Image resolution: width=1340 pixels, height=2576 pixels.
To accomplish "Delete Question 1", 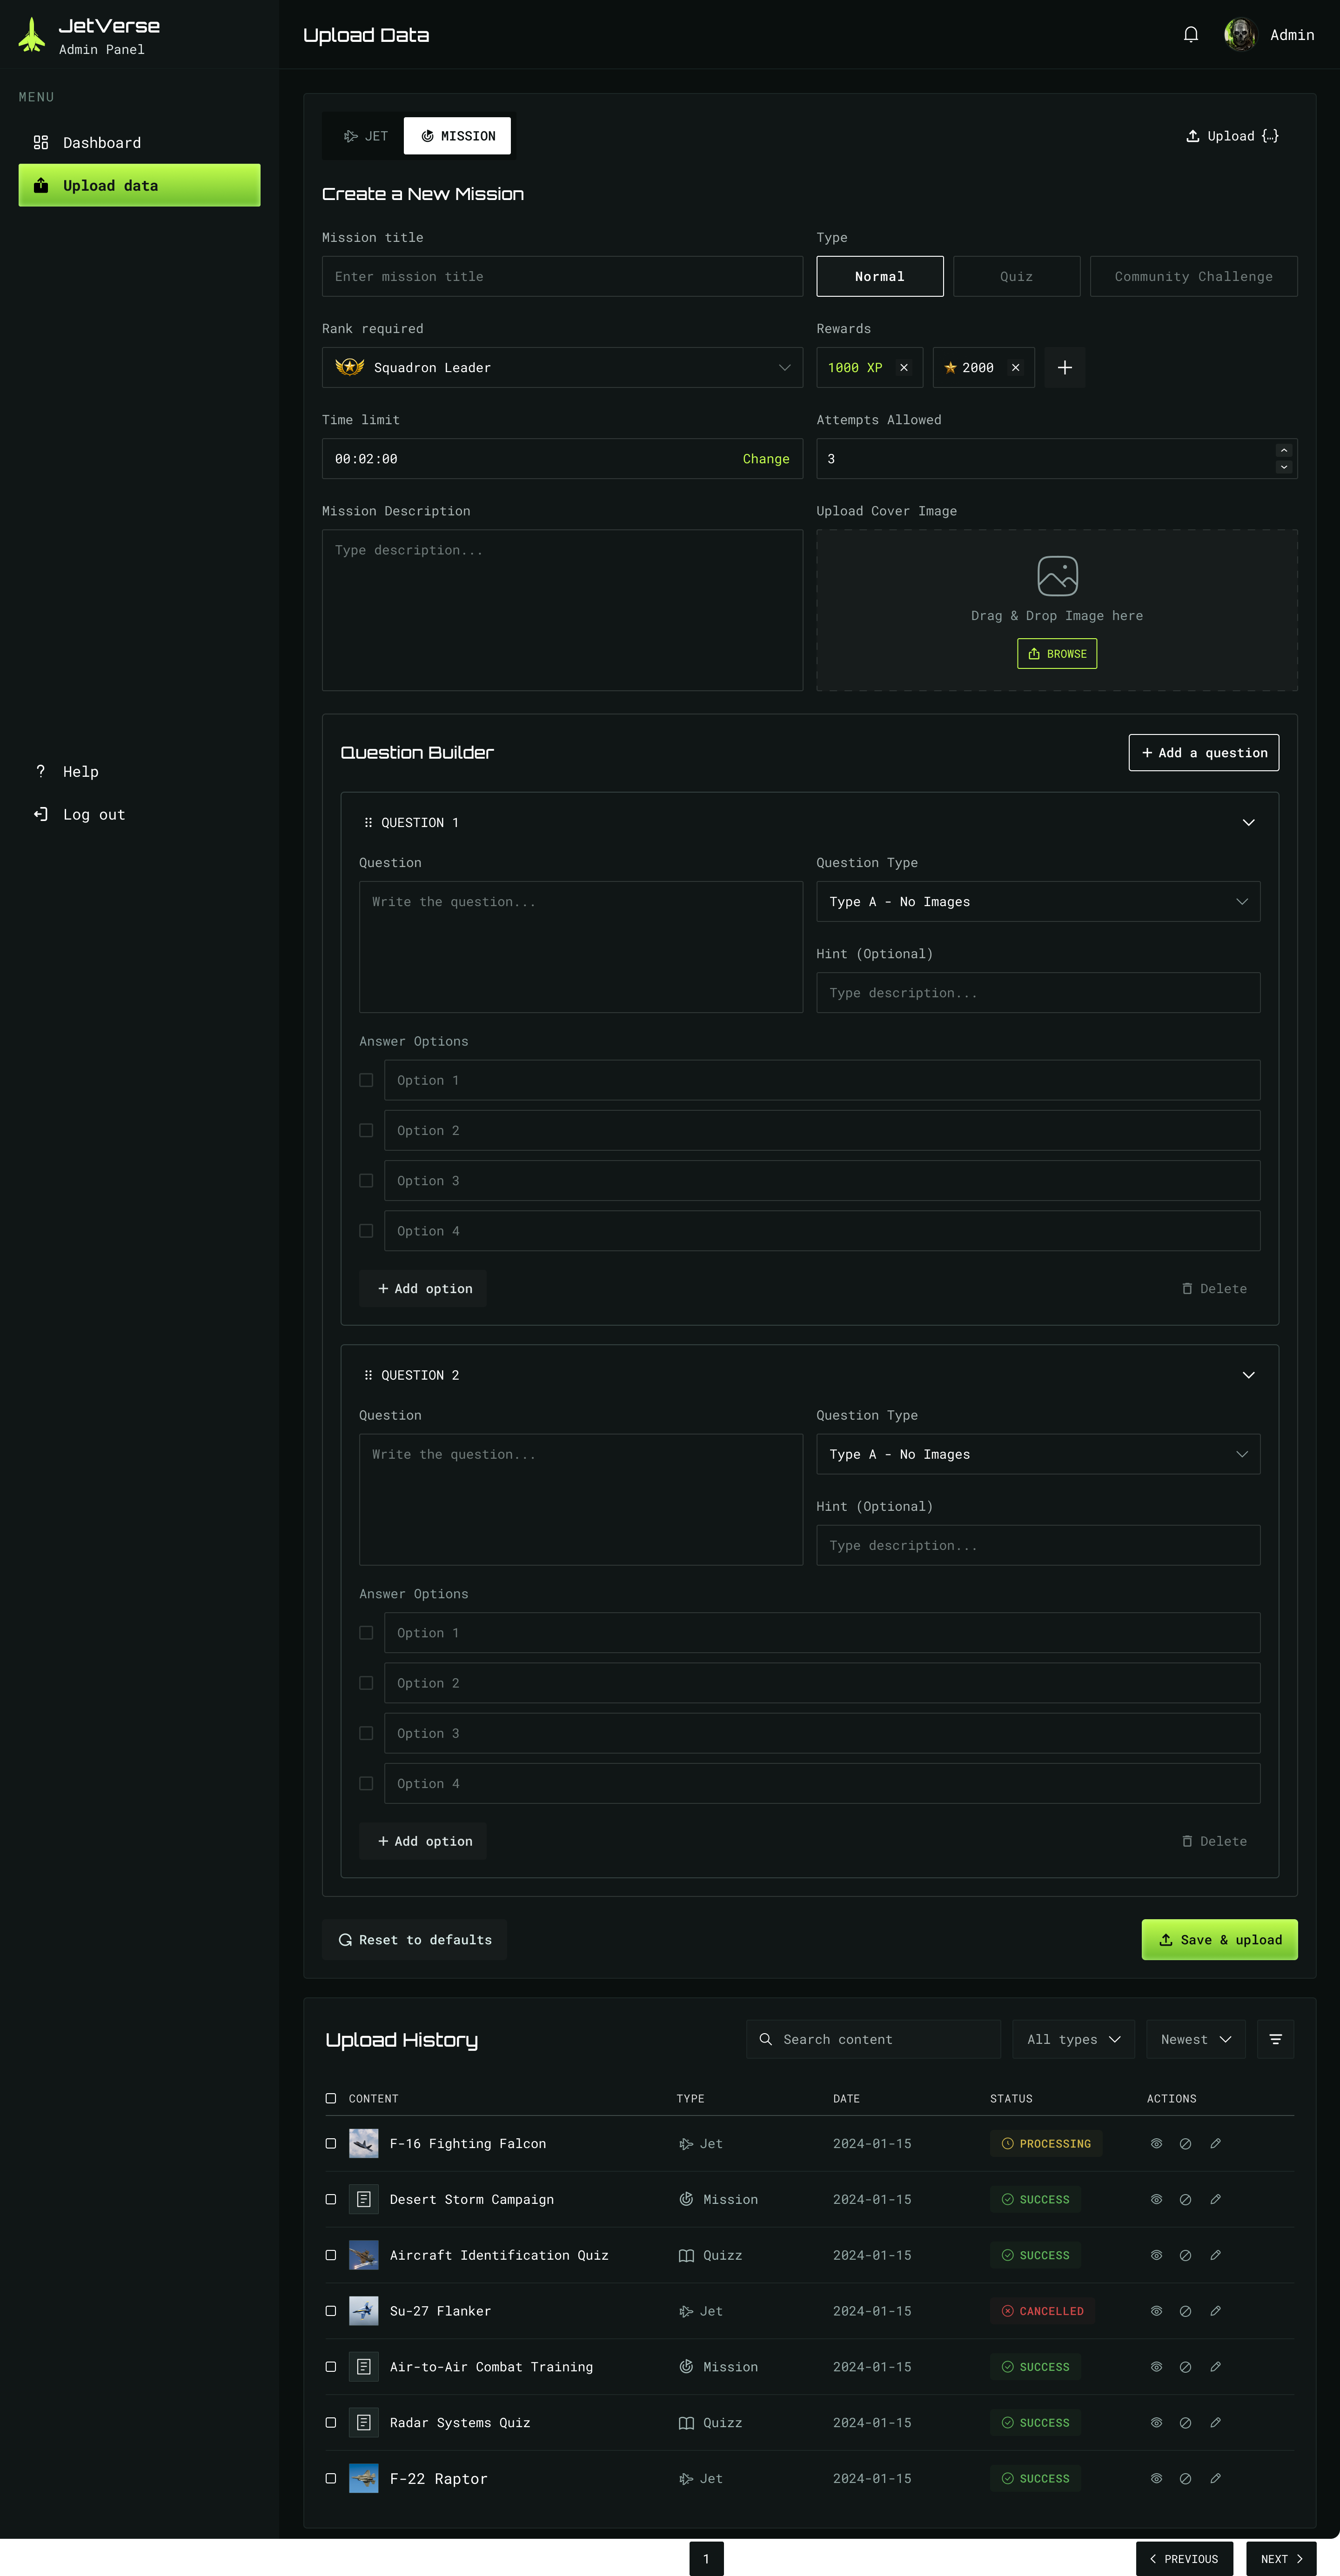I will pyautogui.click(x=1214, y=1289).
